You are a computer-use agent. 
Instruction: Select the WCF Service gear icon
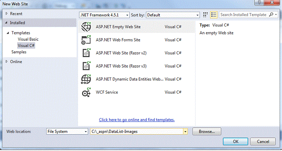(86, 92)
